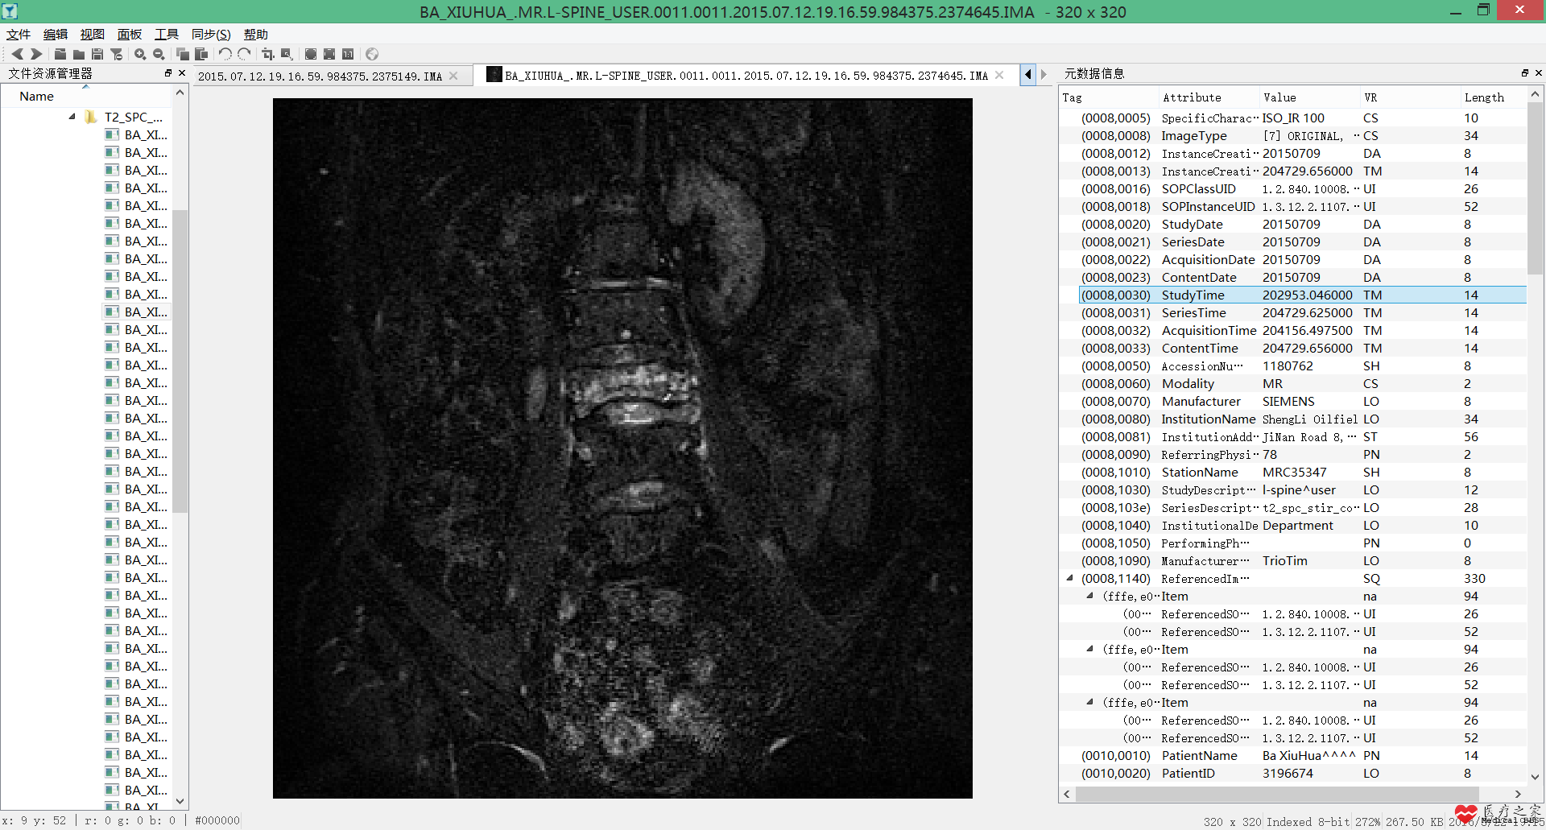Click the filter remove toolbar icon
The width and height of the screenshot is (1546, 830).
pyautogui.click(x=117, y=54)
